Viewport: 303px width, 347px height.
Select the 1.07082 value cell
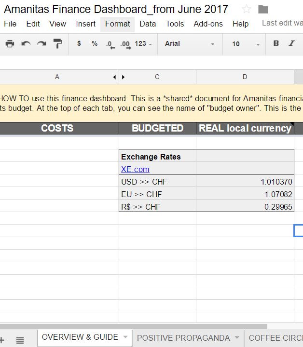[x=245, y=194]
